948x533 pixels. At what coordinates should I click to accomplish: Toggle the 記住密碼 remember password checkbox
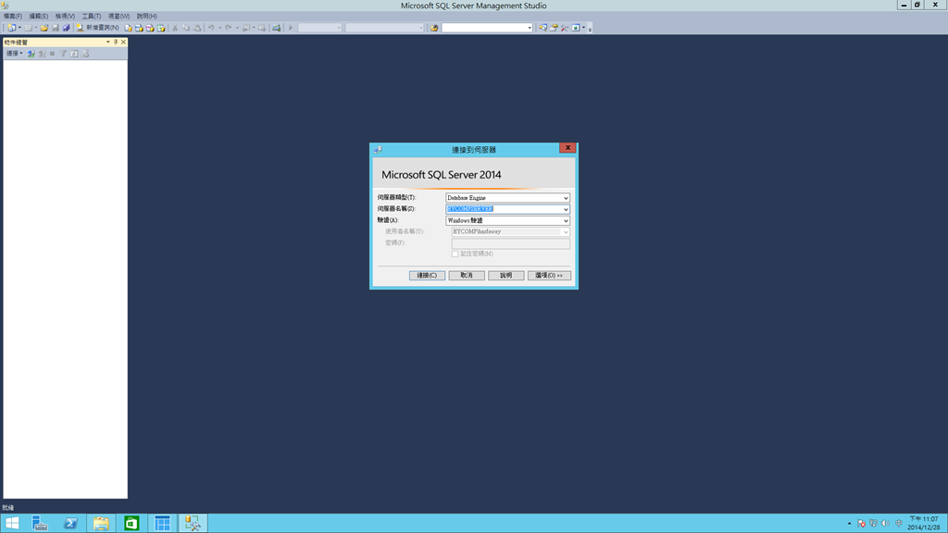point(455,254)
